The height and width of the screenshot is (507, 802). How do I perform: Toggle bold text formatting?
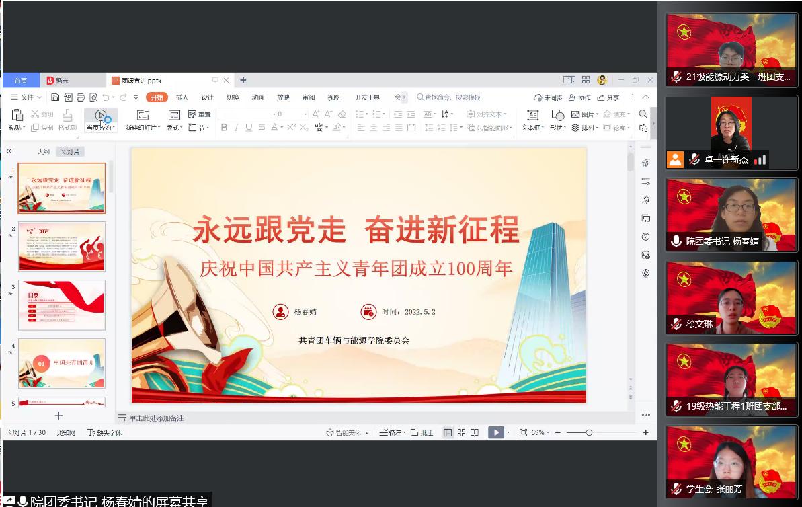(x=224, y=128)
